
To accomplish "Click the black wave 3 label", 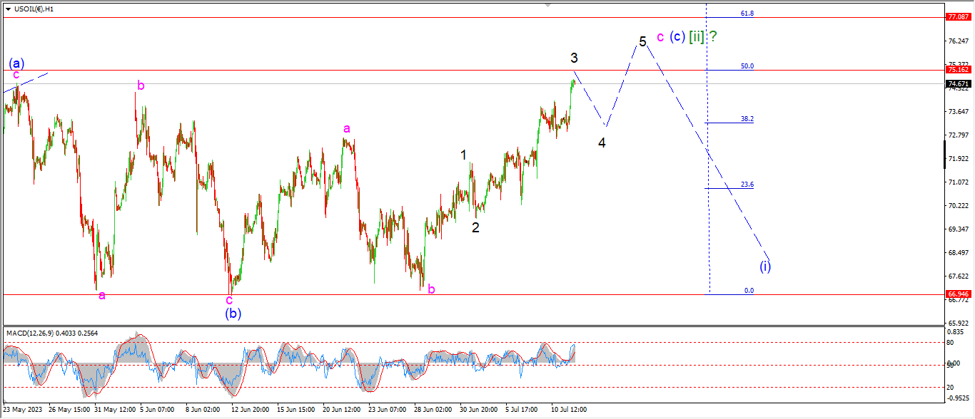I will [x=574, y=58].
